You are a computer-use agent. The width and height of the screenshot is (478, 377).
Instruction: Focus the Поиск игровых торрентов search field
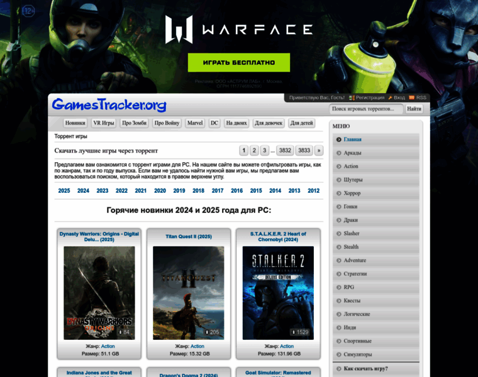point(366,109)
